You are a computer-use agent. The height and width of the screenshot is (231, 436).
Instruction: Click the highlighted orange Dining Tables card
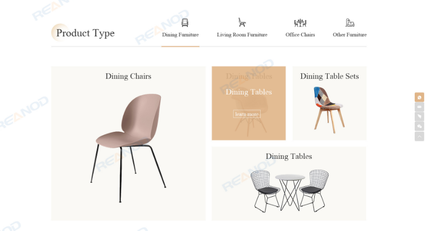tap(249, 103)
